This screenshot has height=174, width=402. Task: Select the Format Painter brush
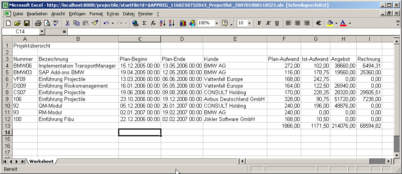pyautogui.click(x=94, y=23)
